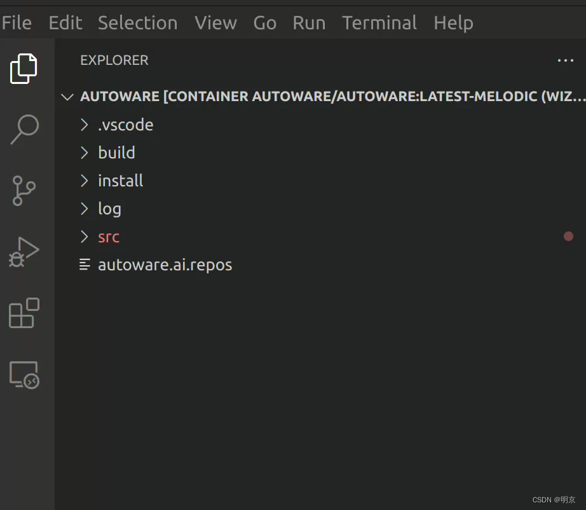Select the install folder name

click(x=120, y=181)
